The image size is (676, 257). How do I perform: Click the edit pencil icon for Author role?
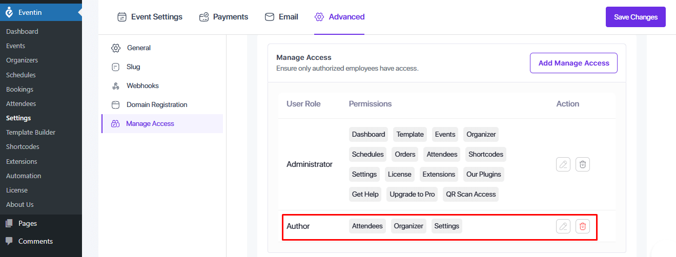(x=563, y=226)
